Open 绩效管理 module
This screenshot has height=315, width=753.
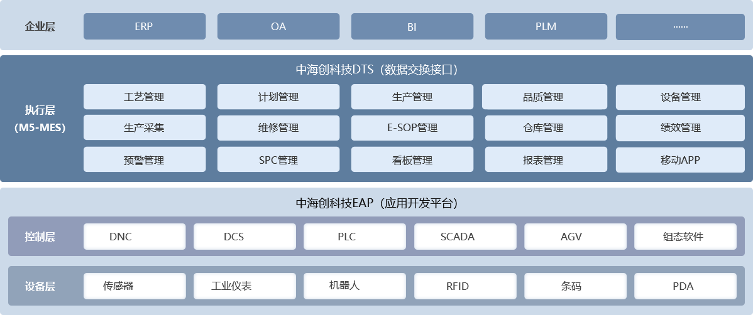[680, 127]
